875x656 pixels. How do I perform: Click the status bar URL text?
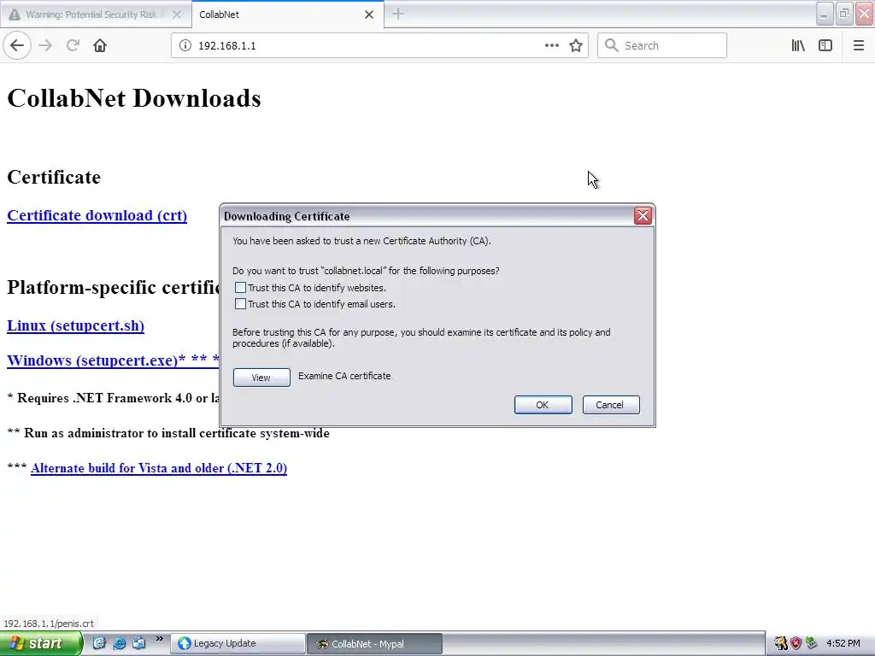pos(49,623)
